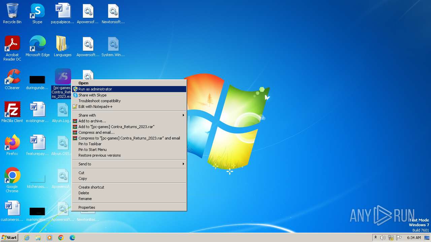Open Edge from the taskbar
431x242 pixels.
(72, 238)
